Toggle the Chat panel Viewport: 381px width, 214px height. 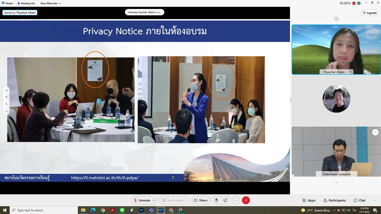point(359,200)
